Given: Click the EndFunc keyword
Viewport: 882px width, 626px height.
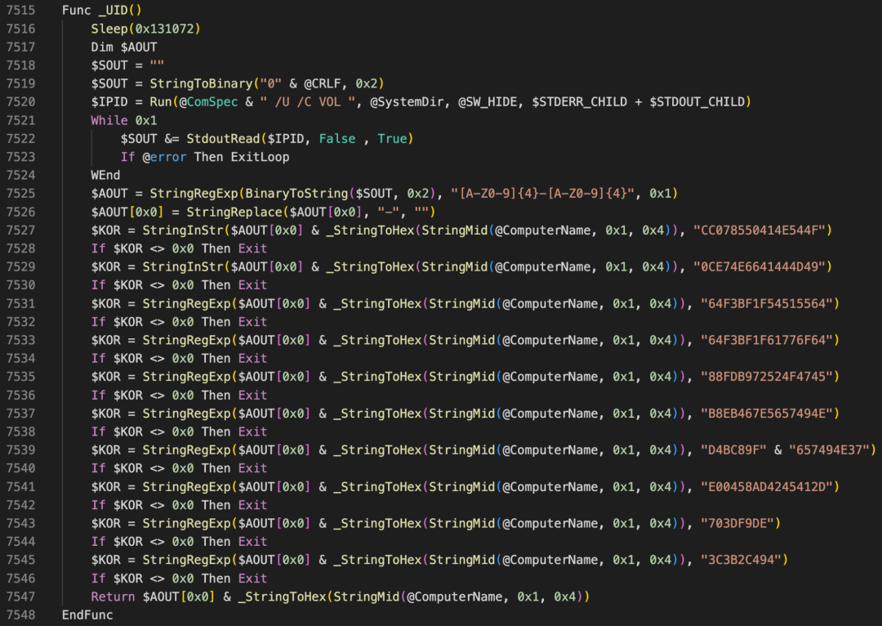Looking at the screenshot, I should [x=87, y=615].
